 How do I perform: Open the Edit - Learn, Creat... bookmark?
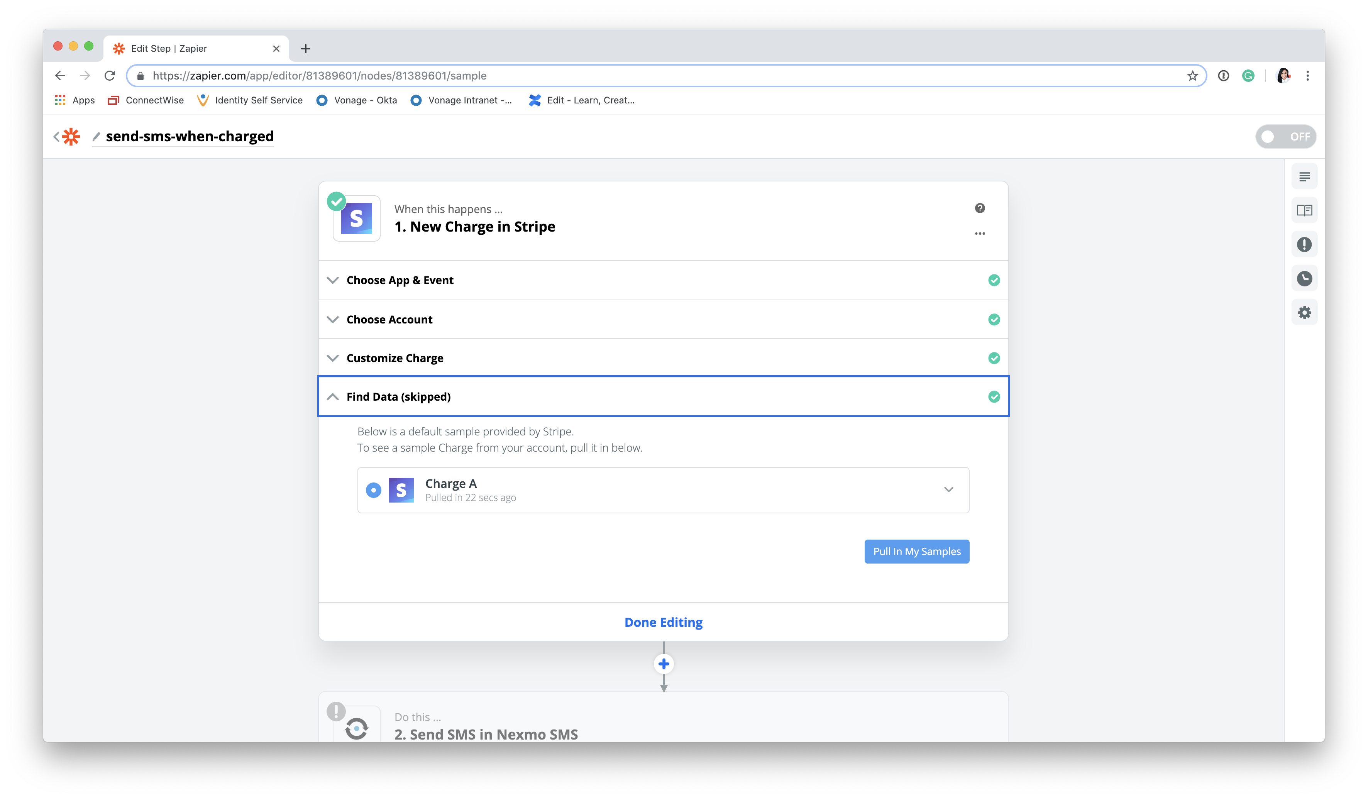[x=581, y=100]
